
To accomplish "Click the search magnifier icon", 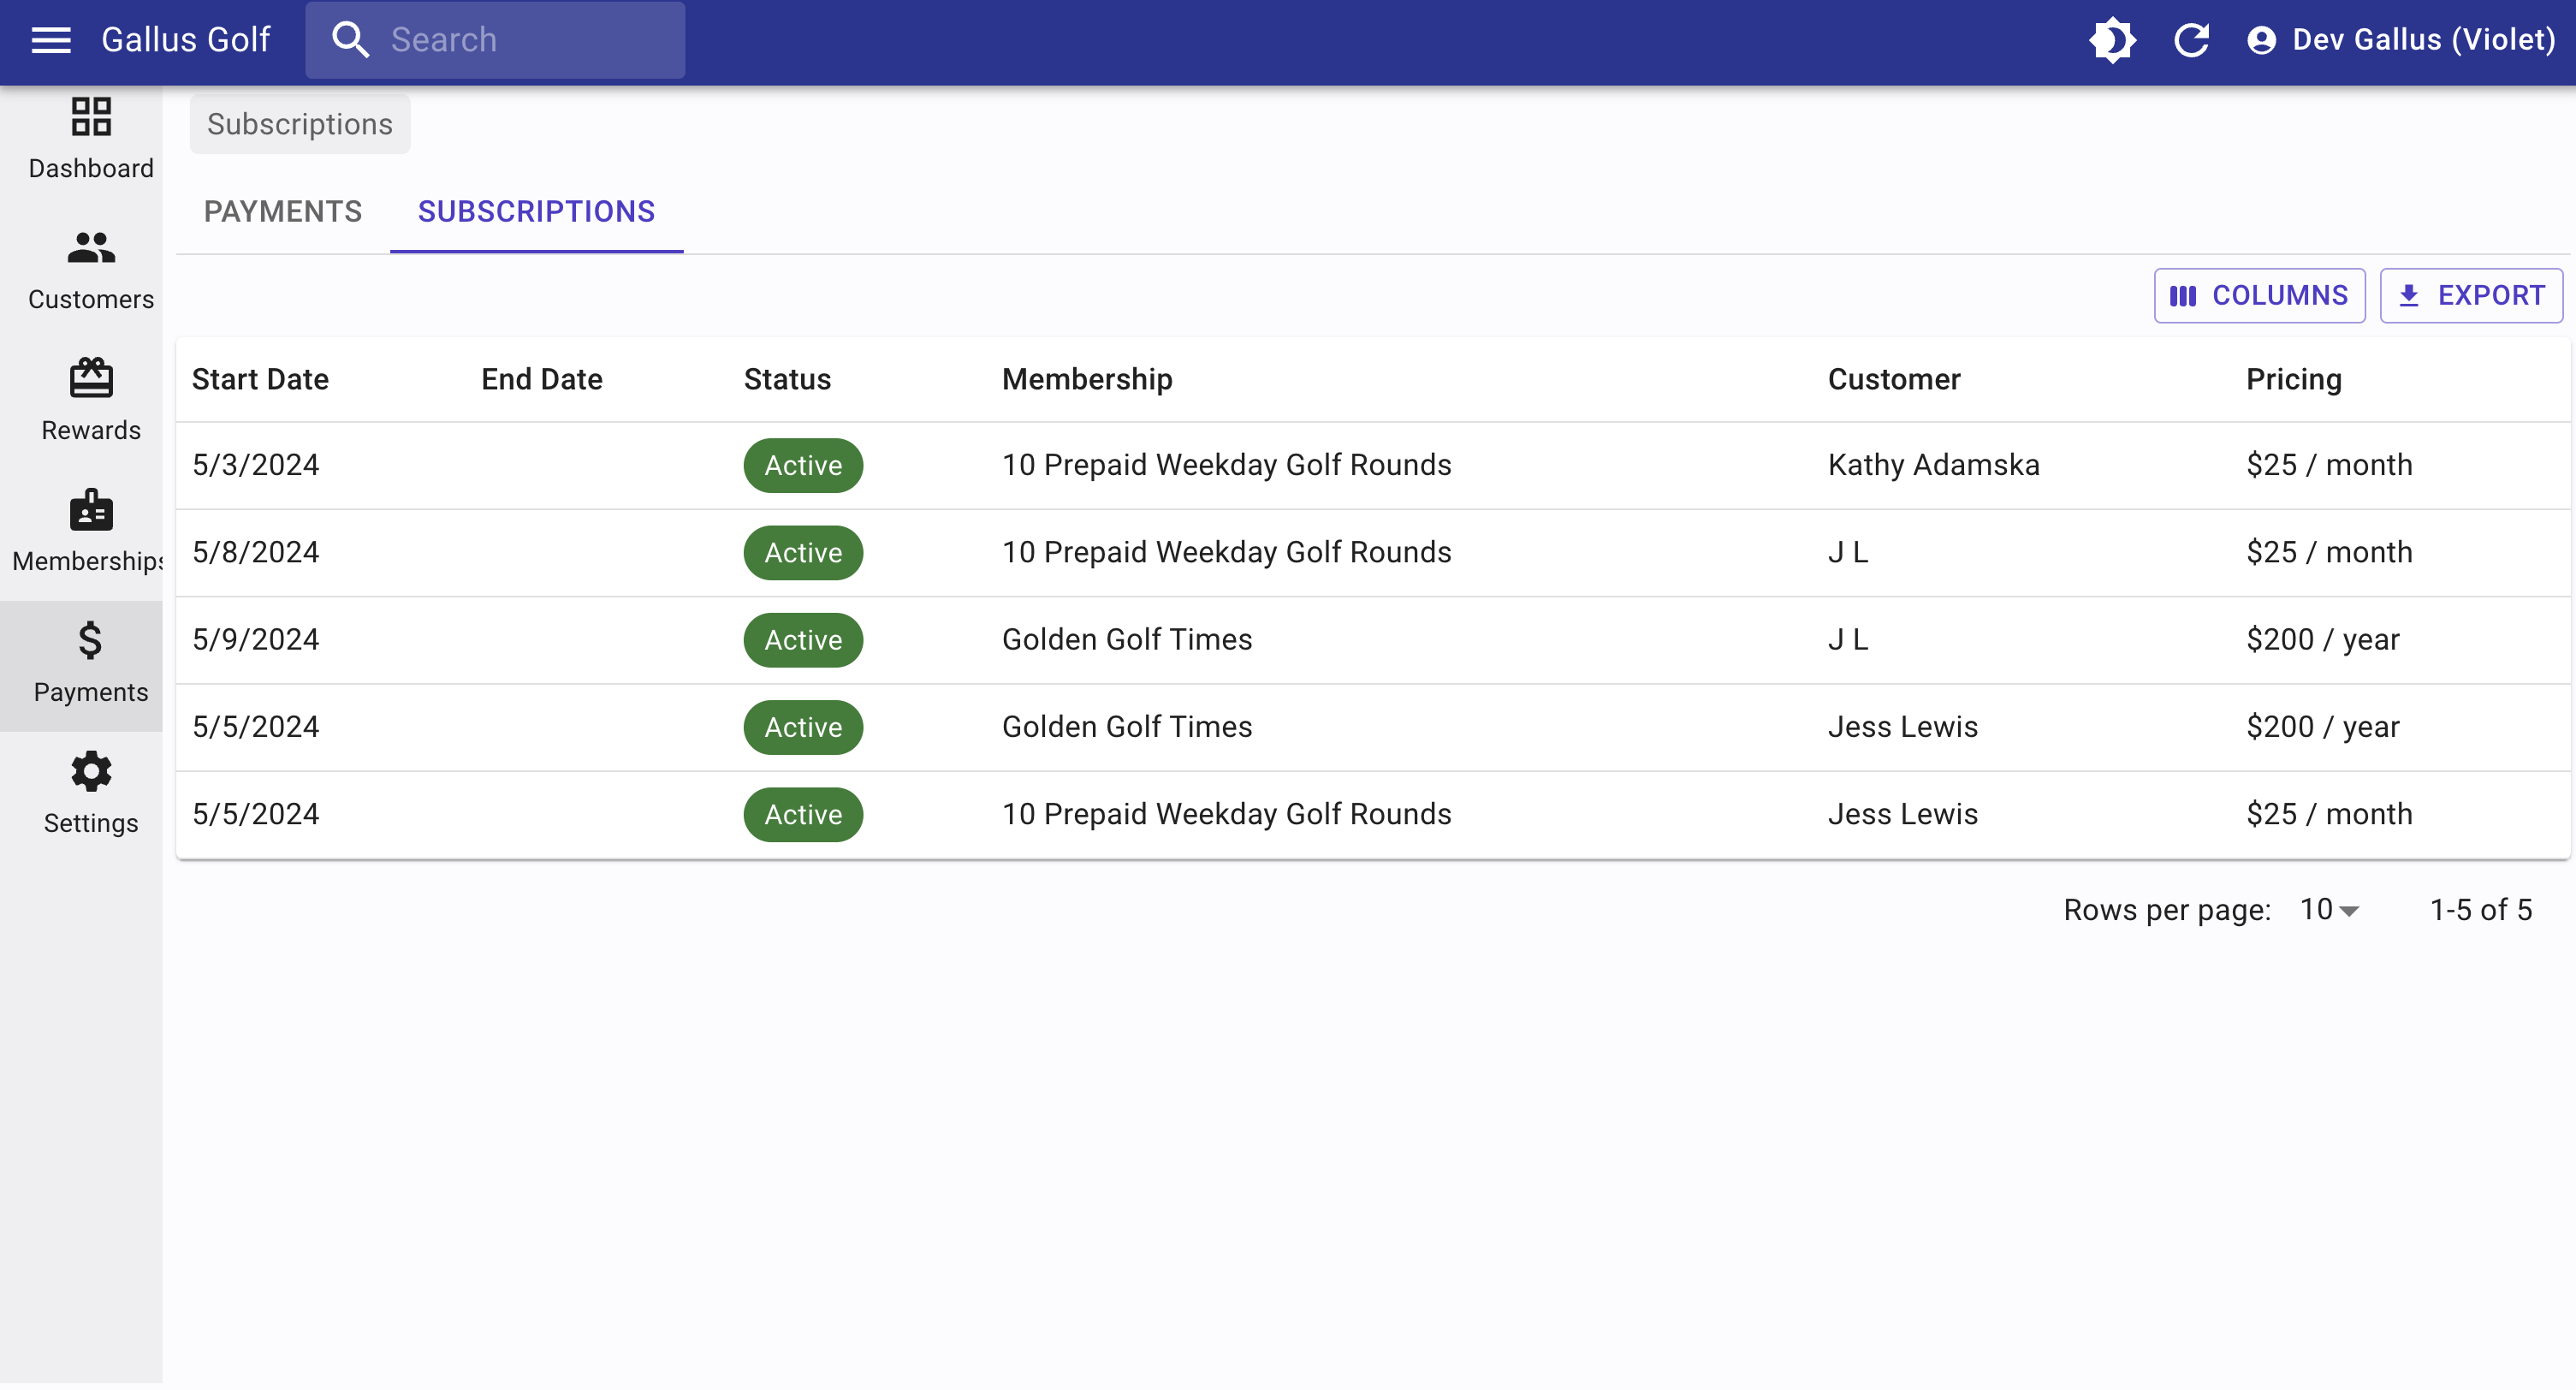I will [x=350, y=40].
